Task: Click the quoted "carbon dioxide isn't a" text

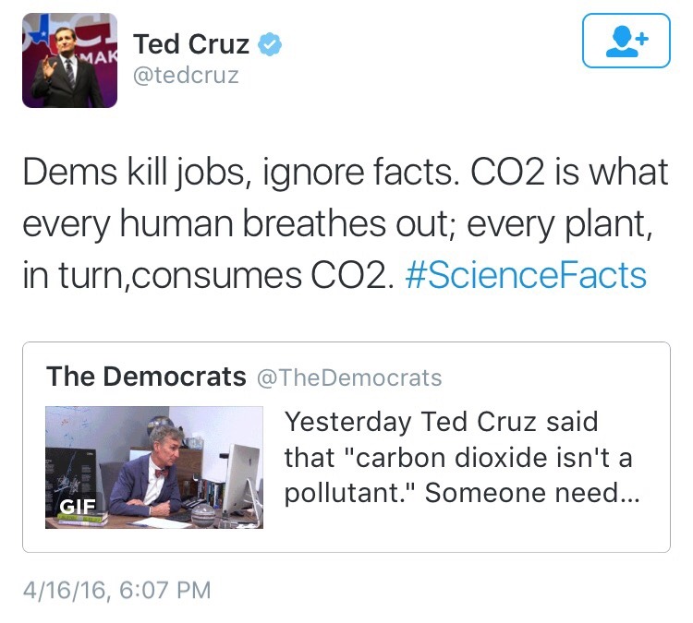Action: tap(457, 457)
